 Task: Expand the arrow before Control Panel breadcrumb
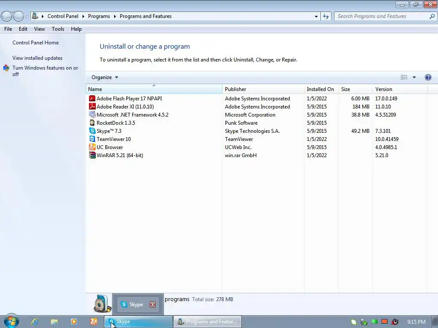(43, 17)
